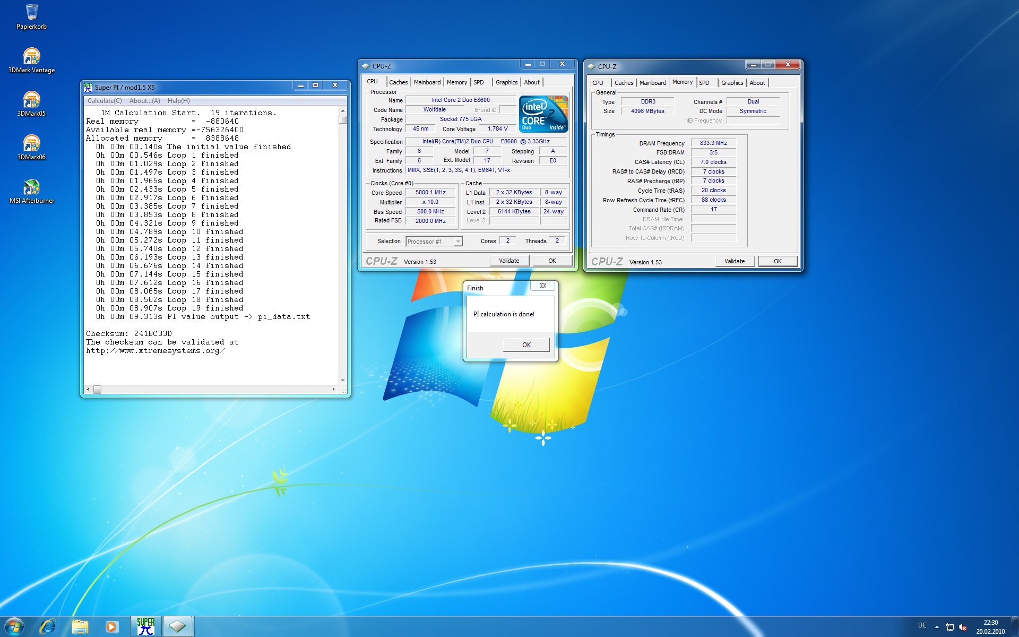Click Validate in left CPU-Z window
The height and width of the screenshot is (637, 1019).
click(x=509, y=261)
